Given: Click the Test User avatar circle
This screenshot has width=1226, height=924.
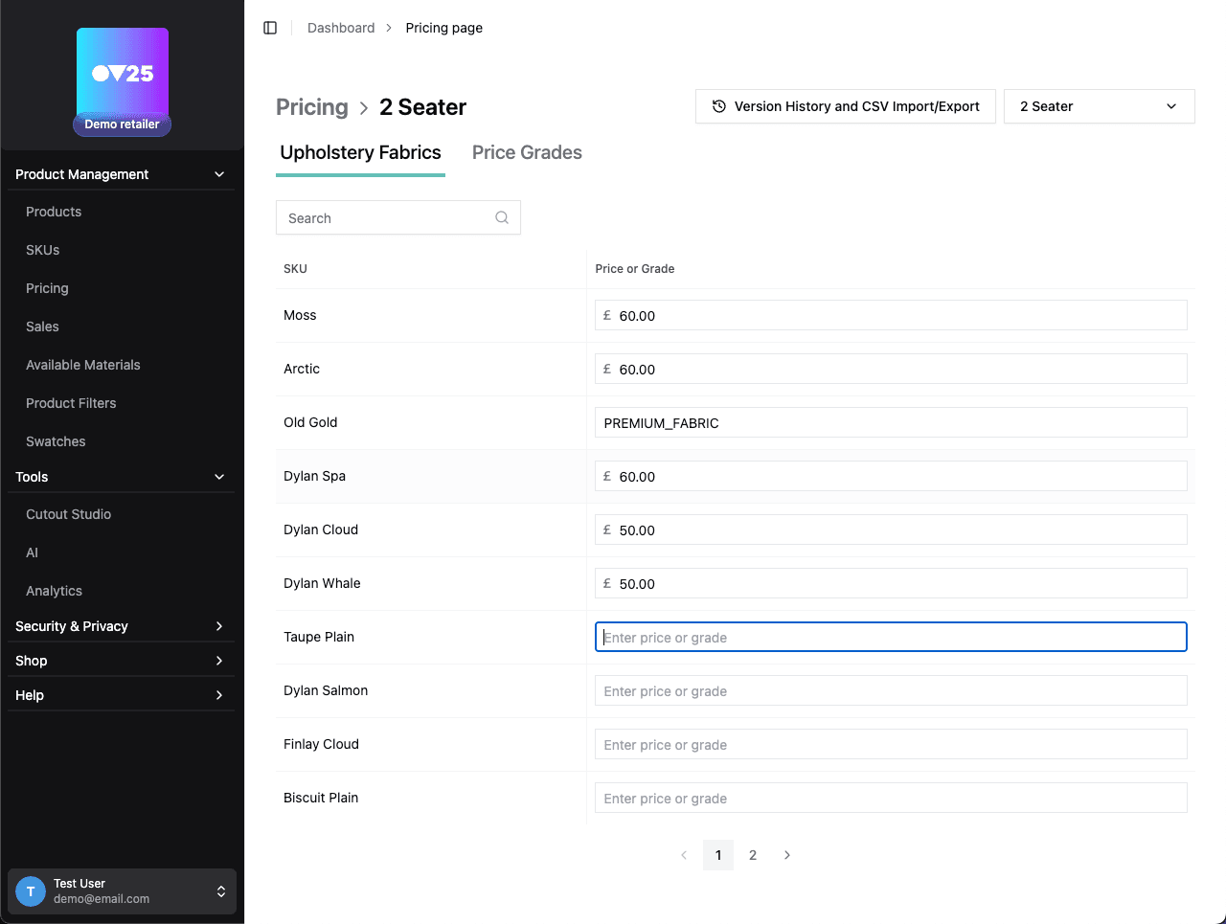Looking at the screenshot, I should (30, 891).
